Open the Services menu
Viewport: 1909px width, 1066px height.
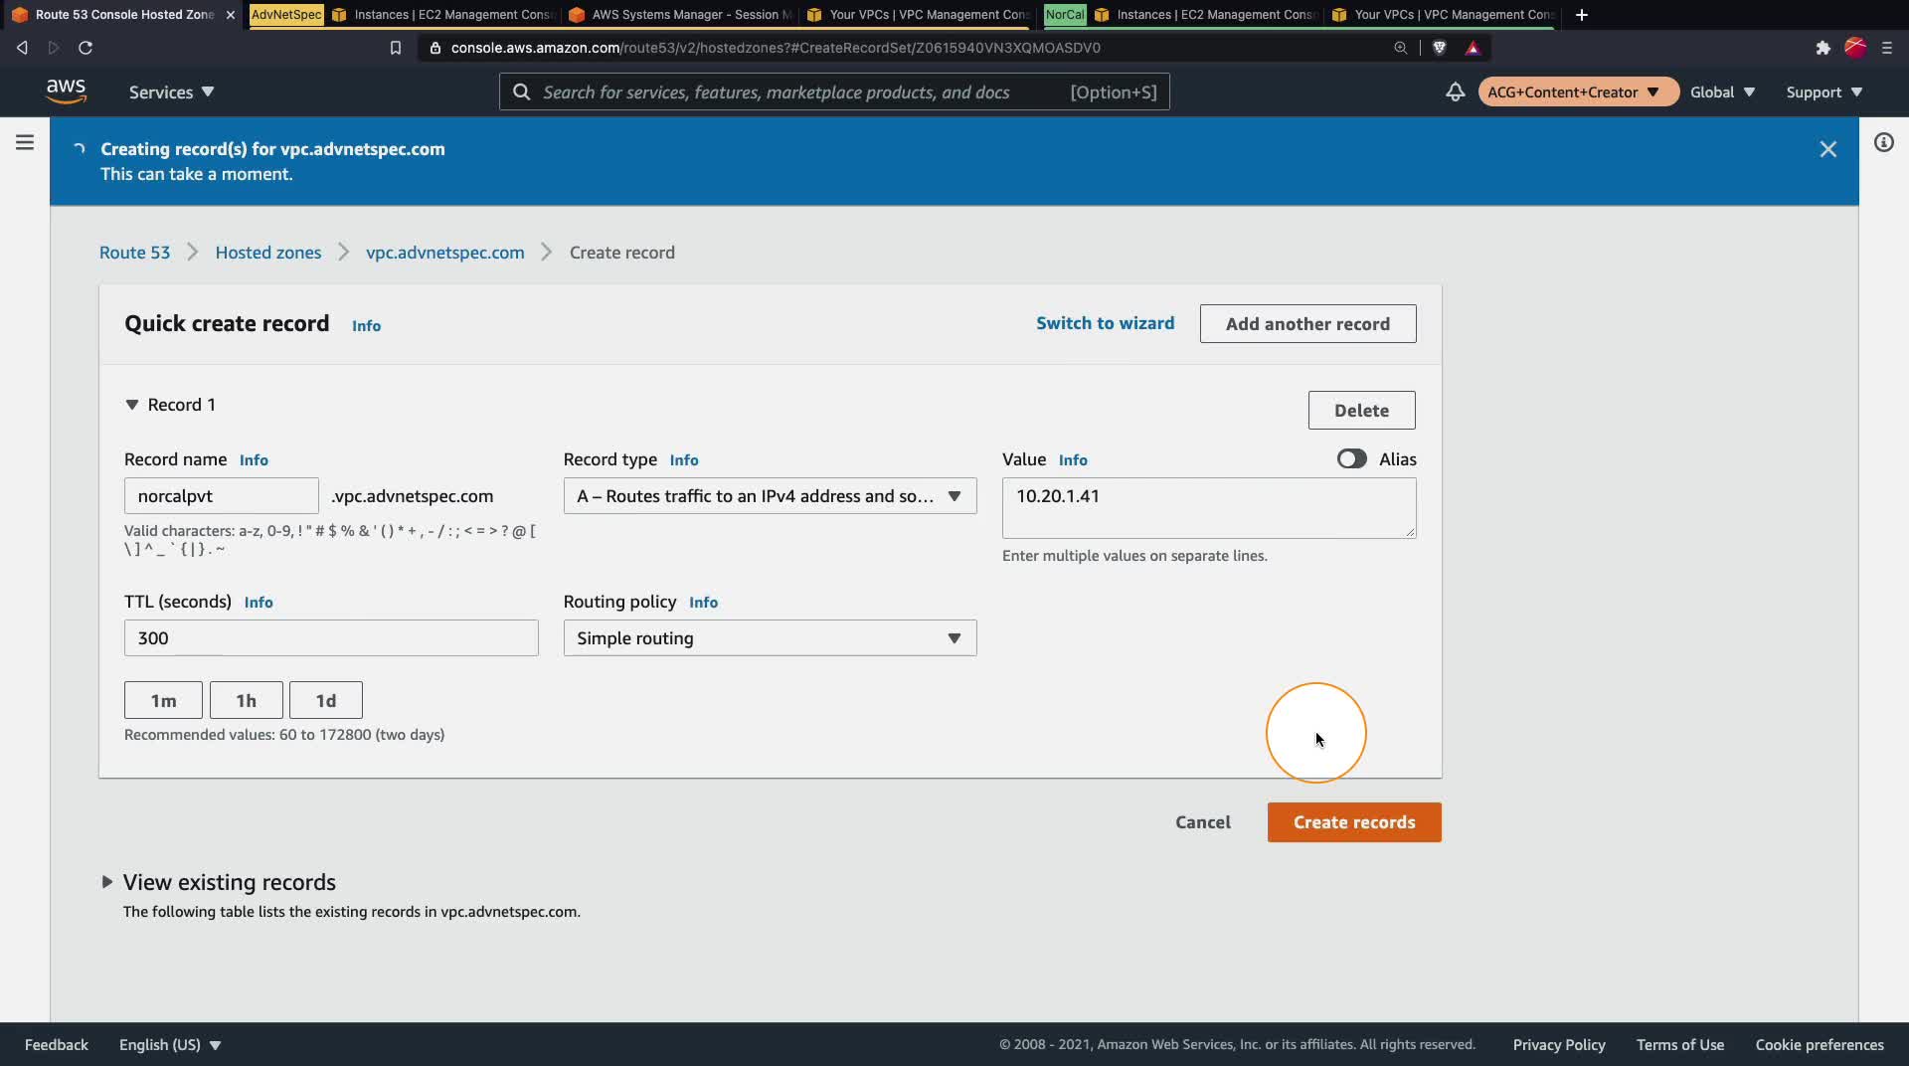coord(171,91)
